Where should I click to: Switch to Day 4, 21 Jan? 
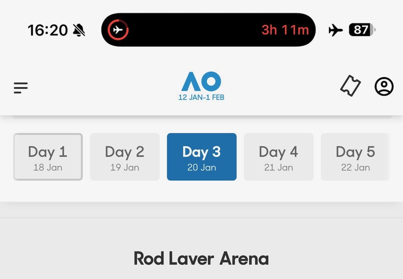(279, 157)
